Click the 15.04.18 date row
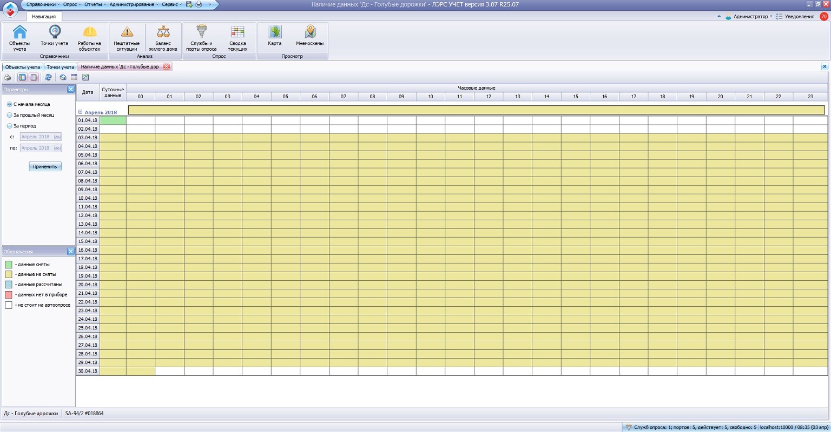The height and width of the screenshot is (432, 831). [88, 241]
